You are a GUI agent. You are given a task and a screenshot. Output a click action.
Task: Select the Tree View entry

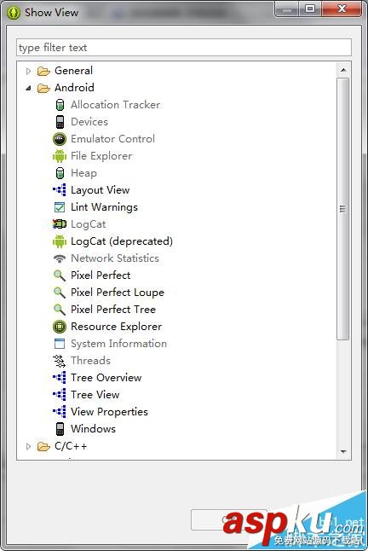[x=95, y=395]
